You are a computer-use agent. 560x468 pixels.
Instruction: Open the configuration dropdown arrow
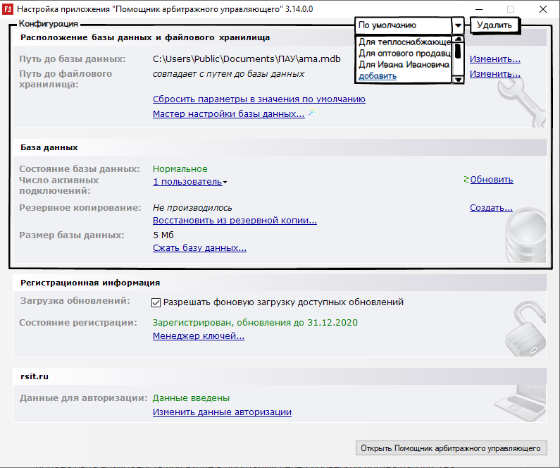(458, 25)
